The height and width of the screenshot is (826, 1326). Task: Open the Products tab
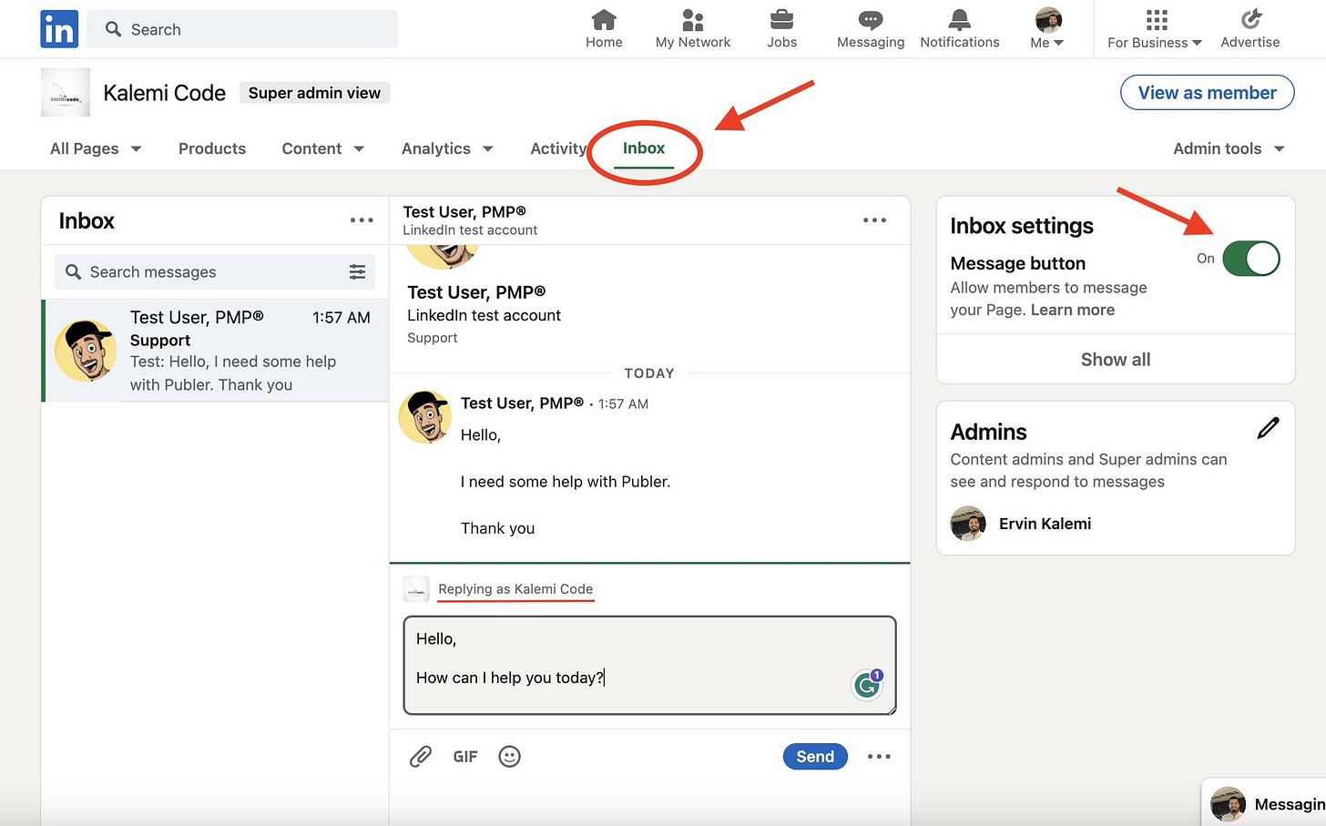coord(212,148)
